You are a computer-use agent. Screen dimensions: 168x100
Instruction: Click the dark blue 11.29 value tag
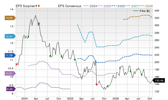10,55
